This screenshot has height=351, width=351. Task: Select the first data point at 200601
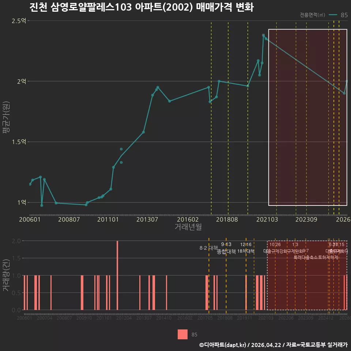coord(30,184)
